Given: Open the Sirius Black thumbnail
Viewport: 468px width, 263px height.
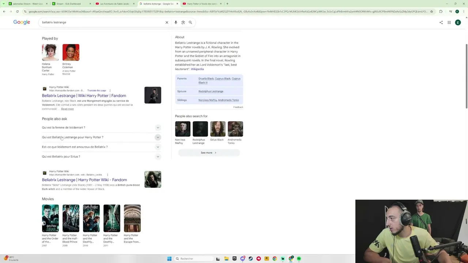Looking at the screenshot, I should pyautogui.click(x=218, y=129).
